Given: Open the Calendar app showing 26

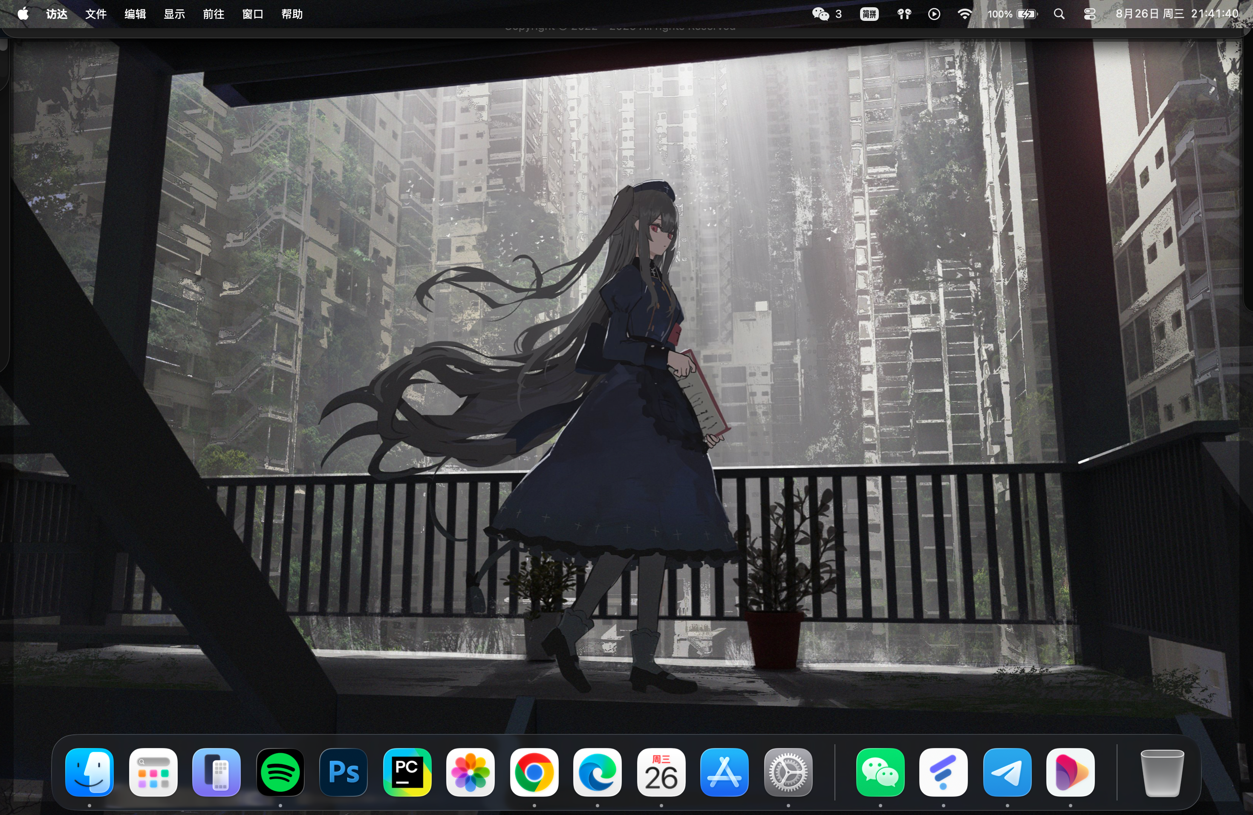Looking at the screenshot, I should coord(661,772).
